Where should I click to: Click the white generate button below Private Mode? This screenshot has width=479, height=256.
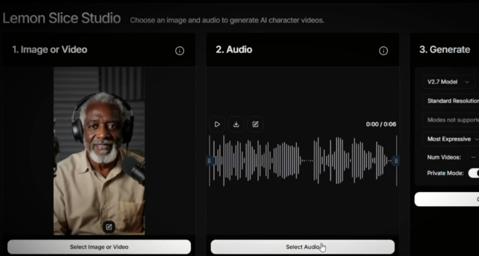[x=447, y=199]
